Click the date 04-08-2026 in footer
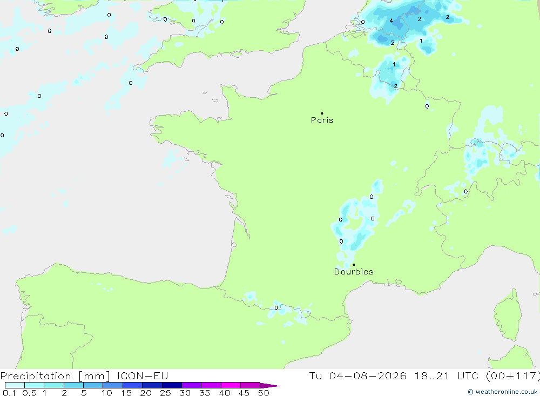The image size is (540, 396). (368, 375)
